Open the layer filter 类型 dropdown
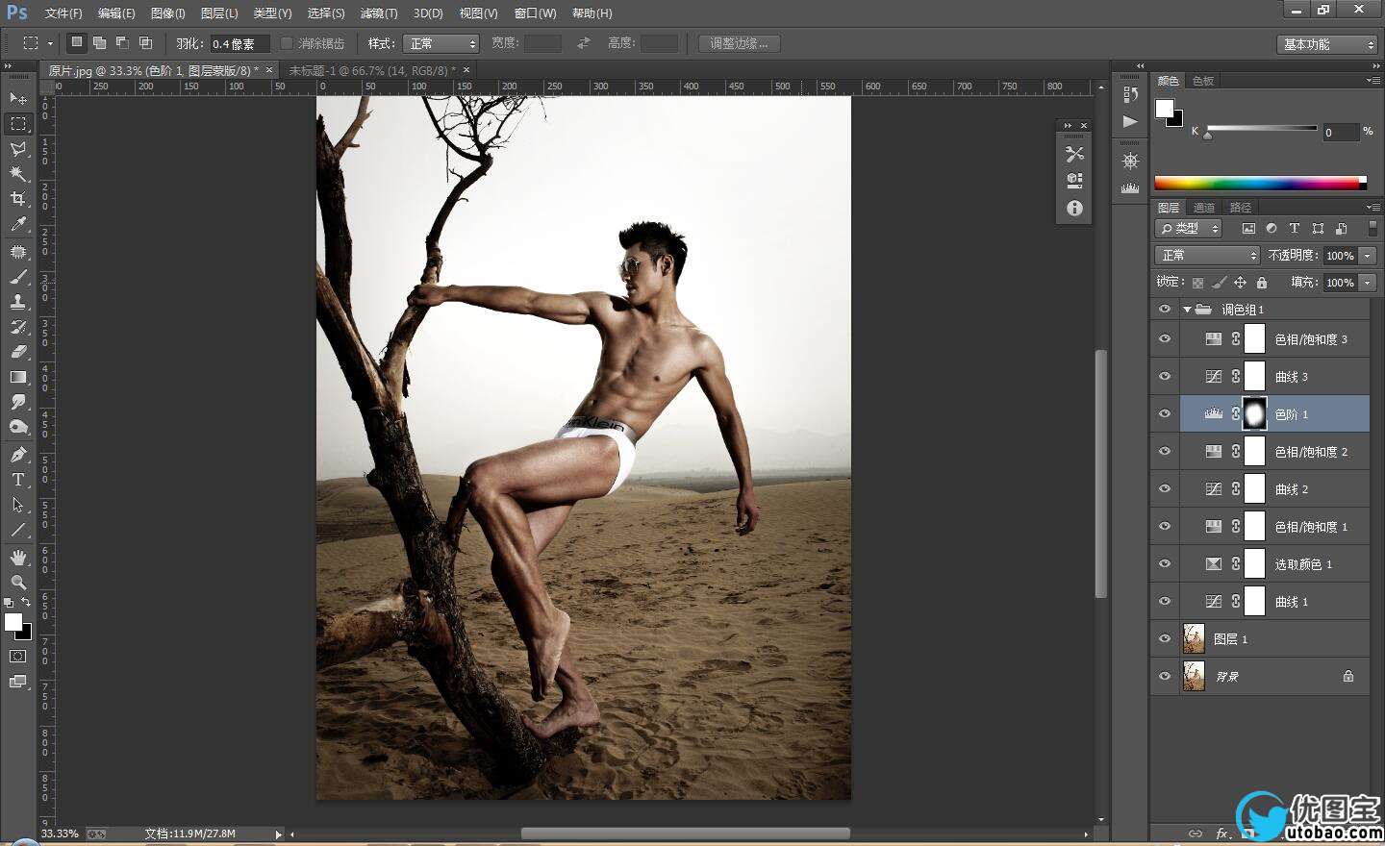 tap(1189, 228)
